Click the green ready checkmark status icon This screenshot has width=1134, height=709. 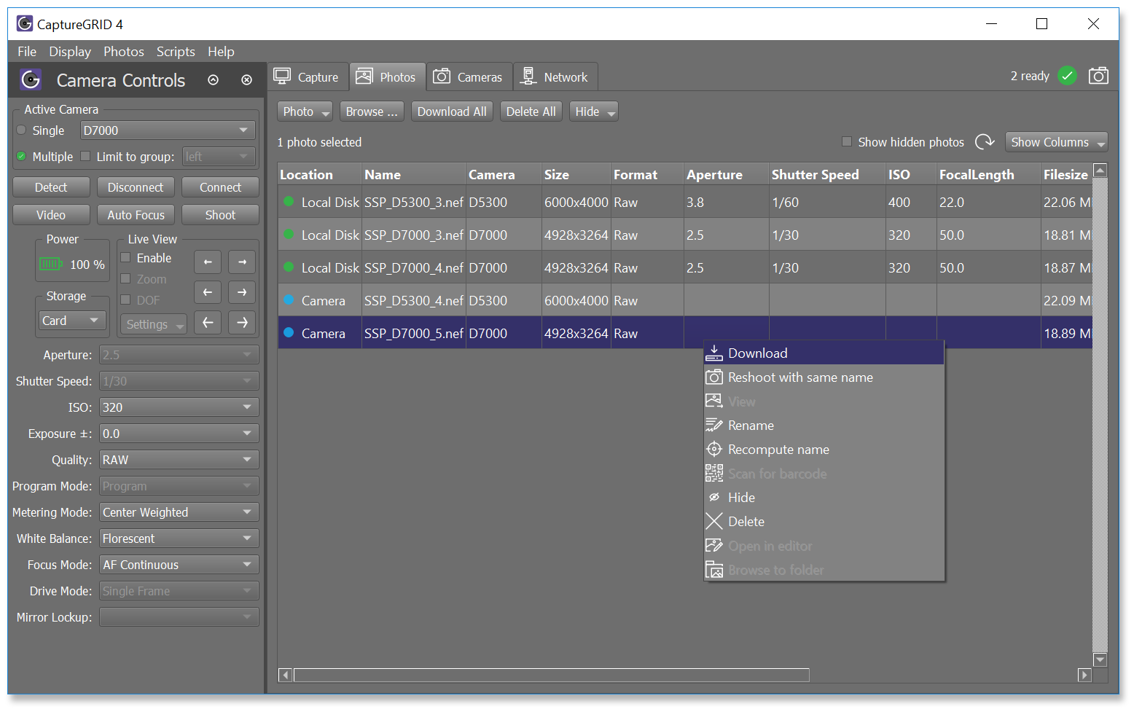click(x=1067, y=76)
